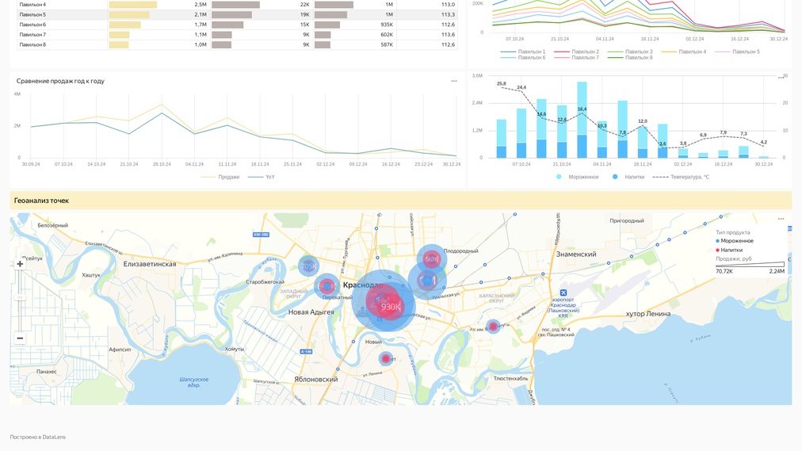Click the Геоанализ точек section header

(41, 201)
